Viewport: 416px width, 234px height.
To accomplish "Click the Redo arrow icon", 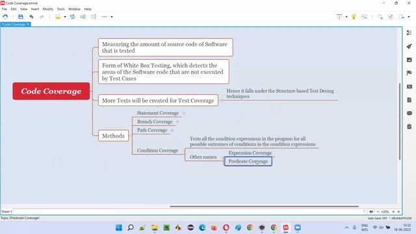I will click(x=42, y=17).
